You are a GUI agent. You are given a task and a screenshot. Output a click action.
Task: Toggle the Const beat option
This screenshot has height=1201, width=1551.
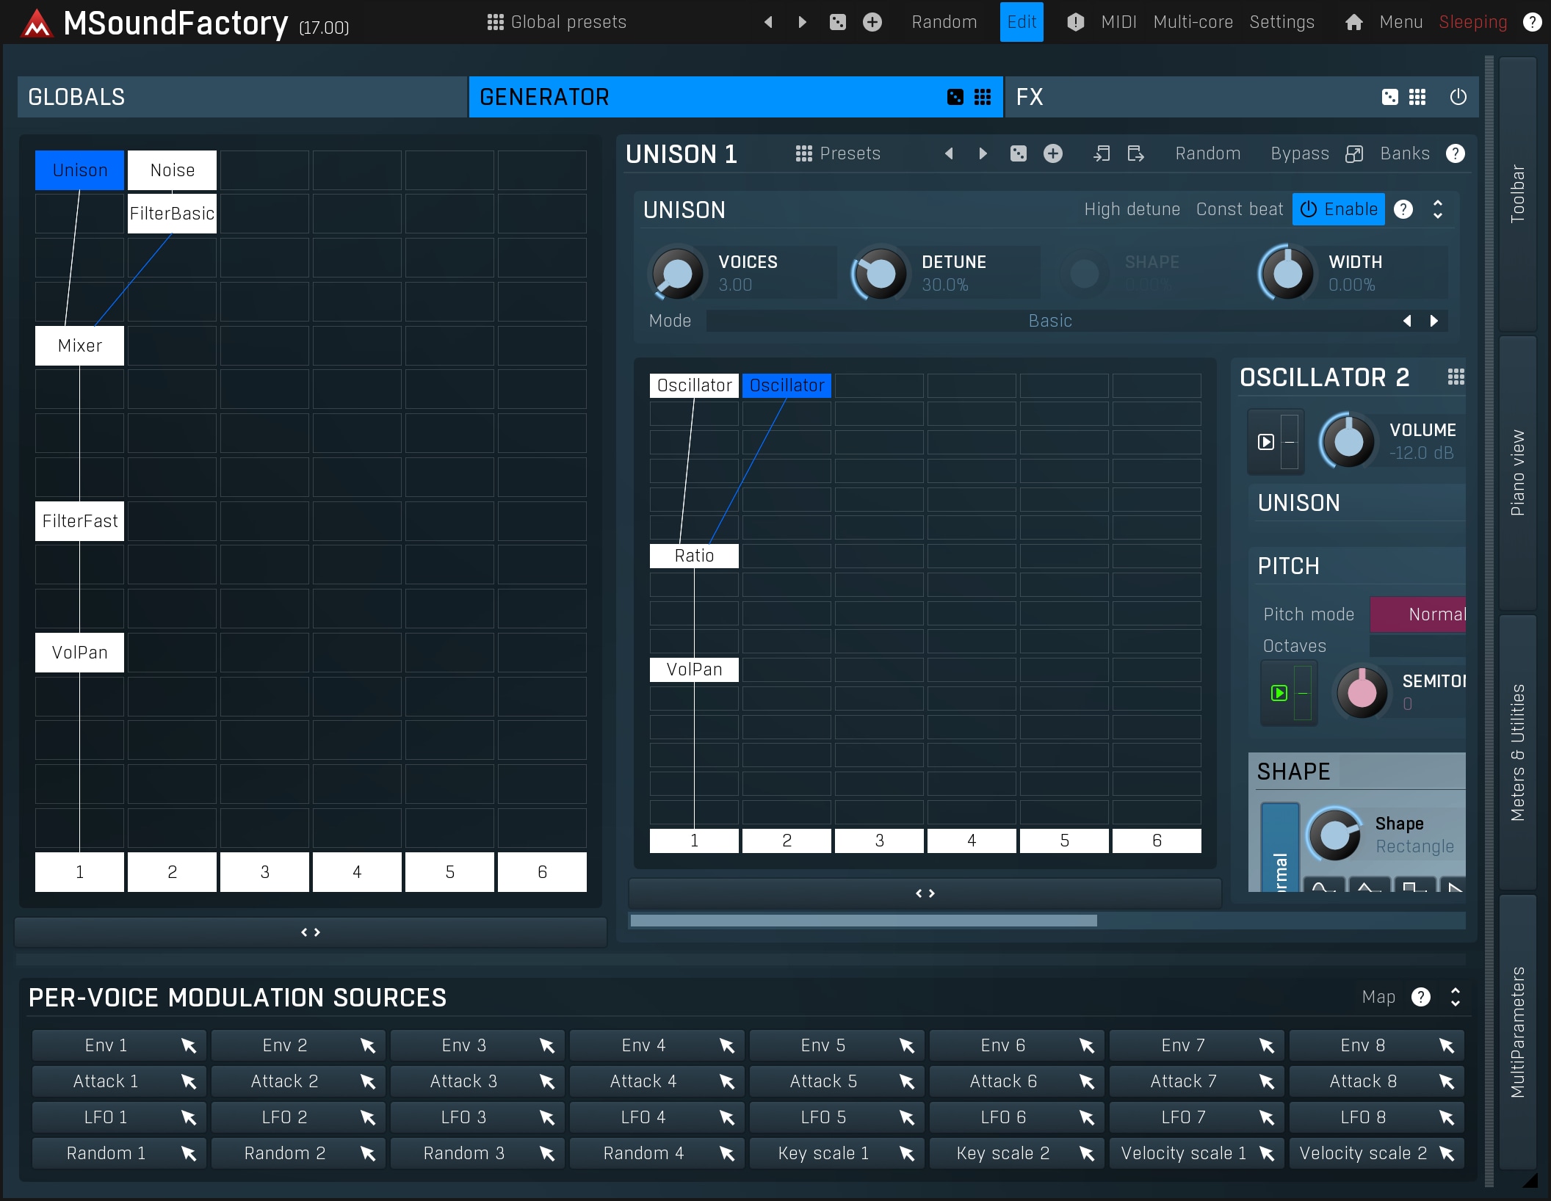[x=1239, y=210]
